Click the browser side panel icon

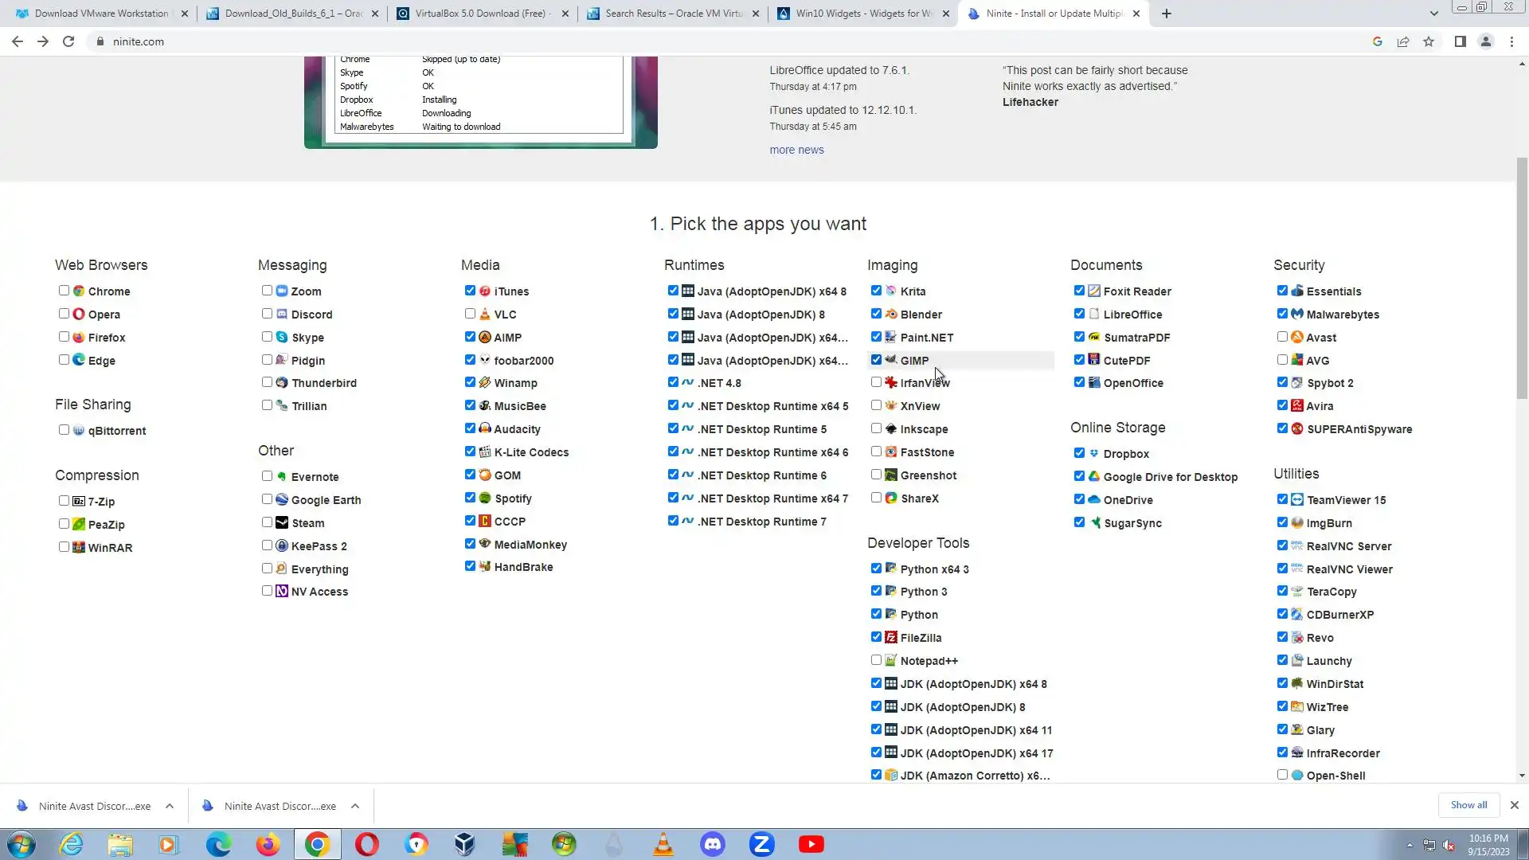click(x=1460, y=41)
